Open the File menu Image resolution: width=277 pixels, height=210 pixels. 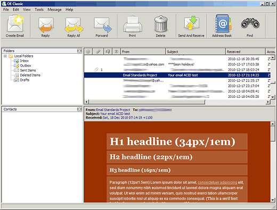6,10
